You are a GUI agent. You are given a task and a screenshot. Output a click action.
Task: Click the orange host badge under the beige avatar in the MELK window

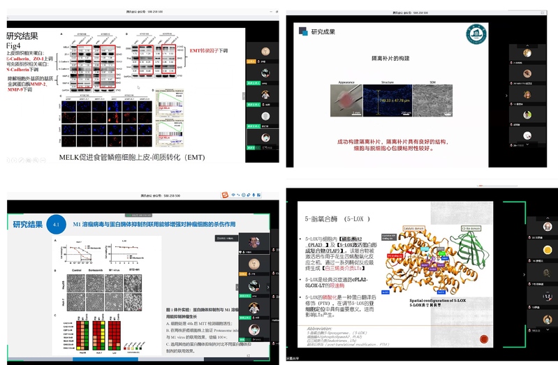pyautogui.click(x=251, y=61)
